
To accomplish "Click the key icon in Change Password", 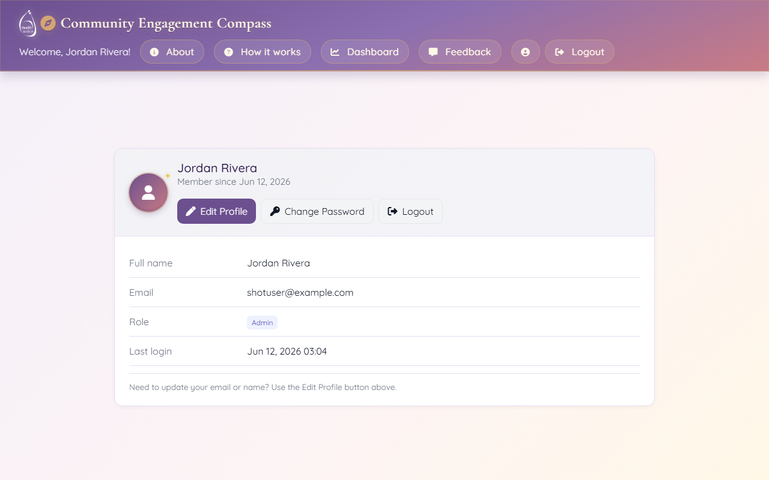I will click(x=275, y=211).
